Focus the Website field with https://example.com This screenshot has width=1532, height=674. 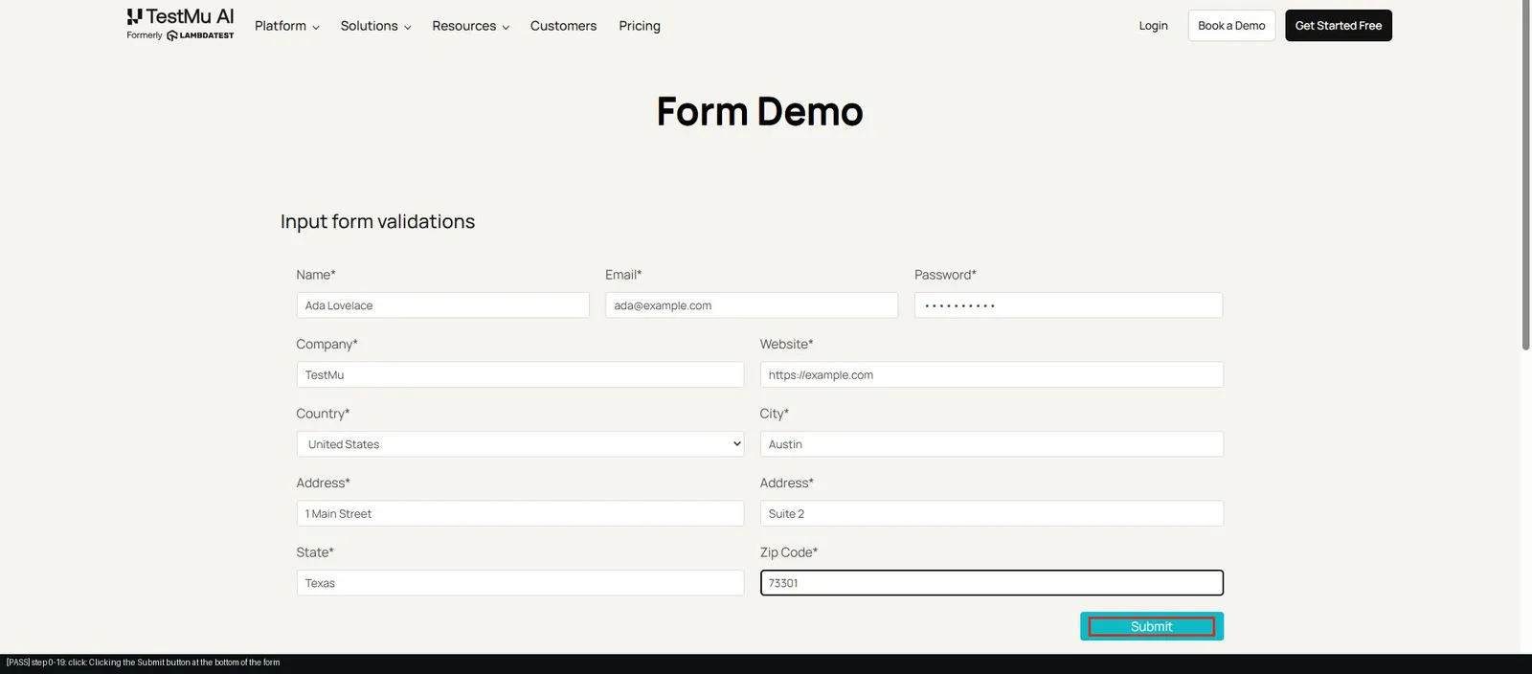click(992, 374)
